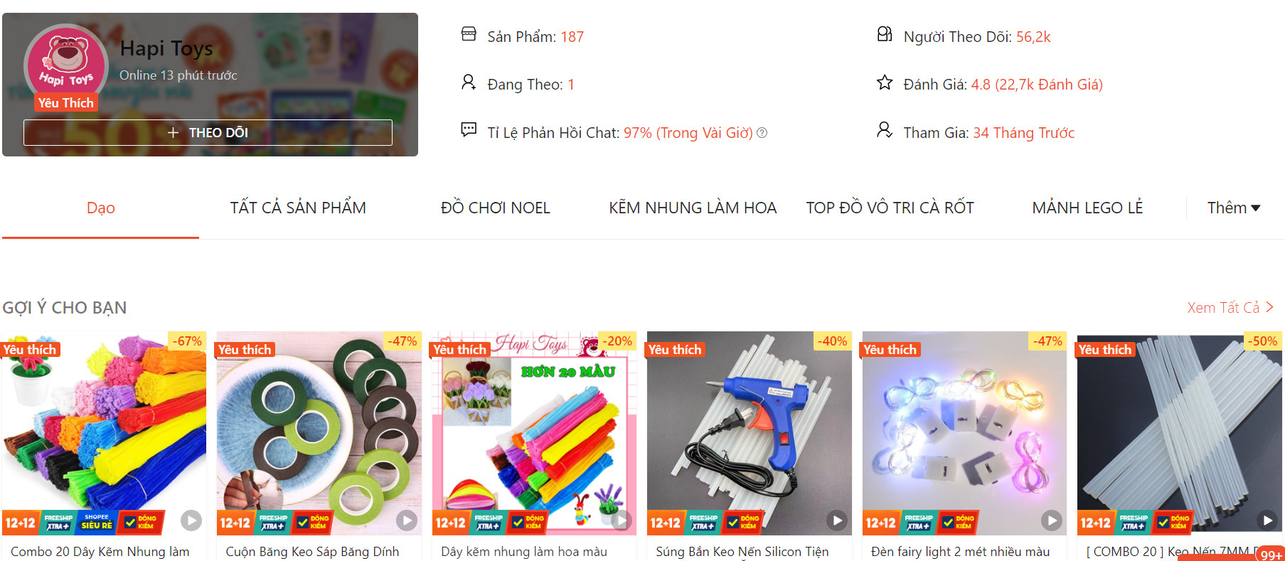Screen dimensions: 1285x561
Task: Click the help question mark after Trong Vài Giờ
Action: pyautogui.click(x=762, y=133)
